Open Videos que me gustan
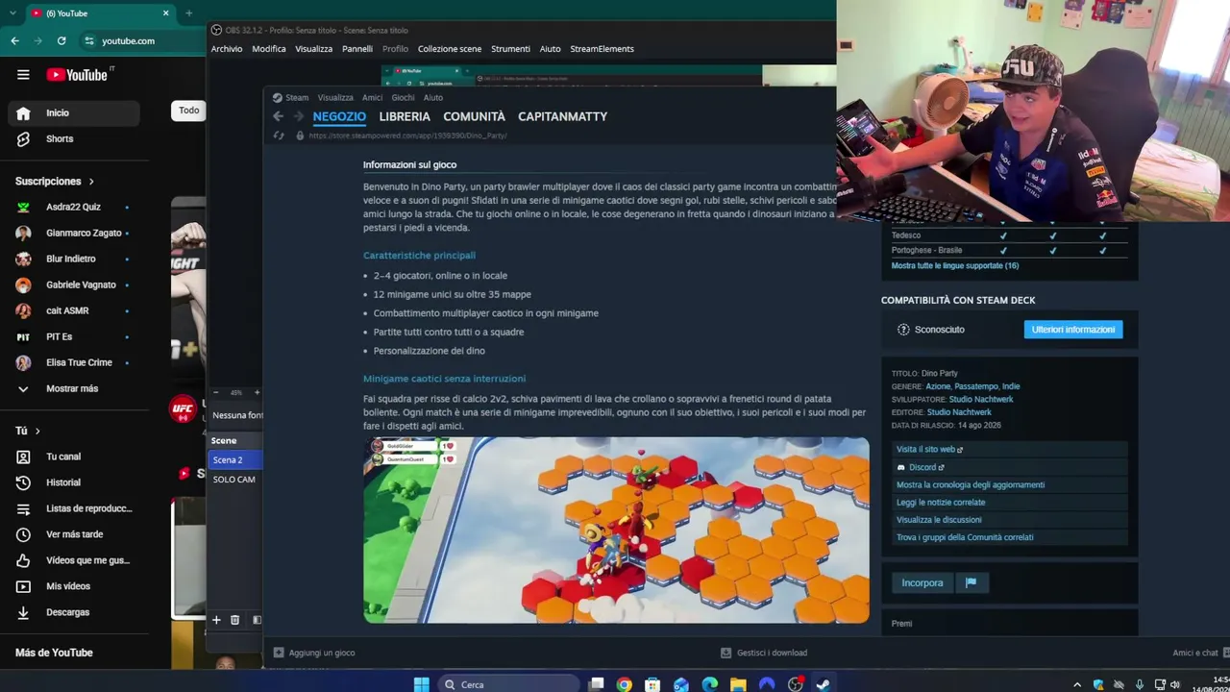This screenshot has height=692, width=1230. tap(74, 560)
